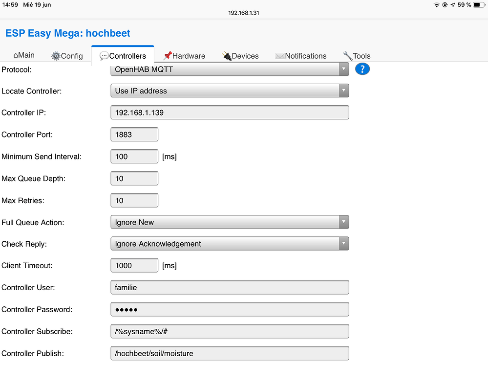The width and height of the screenshot is (488, 367).
Task: Open the Protocol dropdown showing OpenHAB MQTT
Action: (230, 69)
